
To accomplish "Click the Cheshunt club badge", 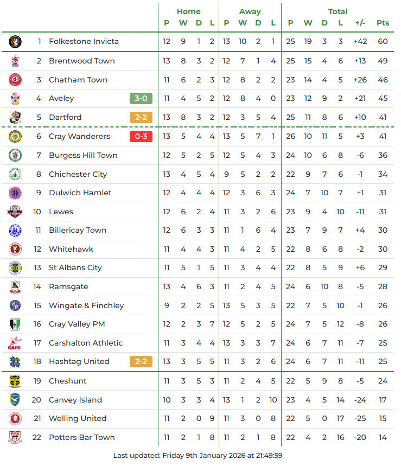I will click(15, 381).
